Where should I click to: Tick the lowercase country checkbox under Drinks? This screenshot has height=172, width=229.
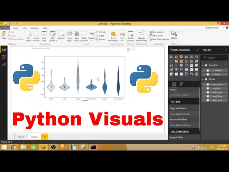pos(208,89)
